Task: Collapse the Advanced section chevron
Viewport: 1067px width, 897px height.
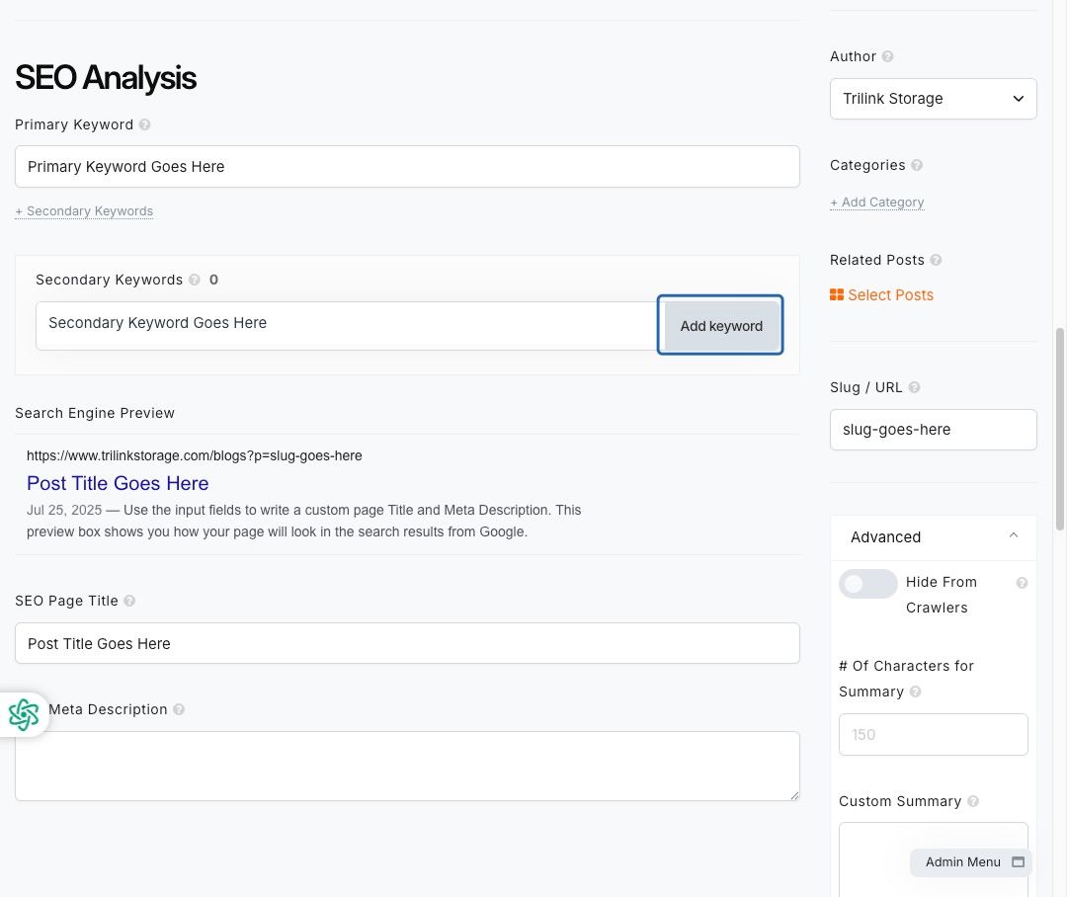Action: click(1014, 535)
